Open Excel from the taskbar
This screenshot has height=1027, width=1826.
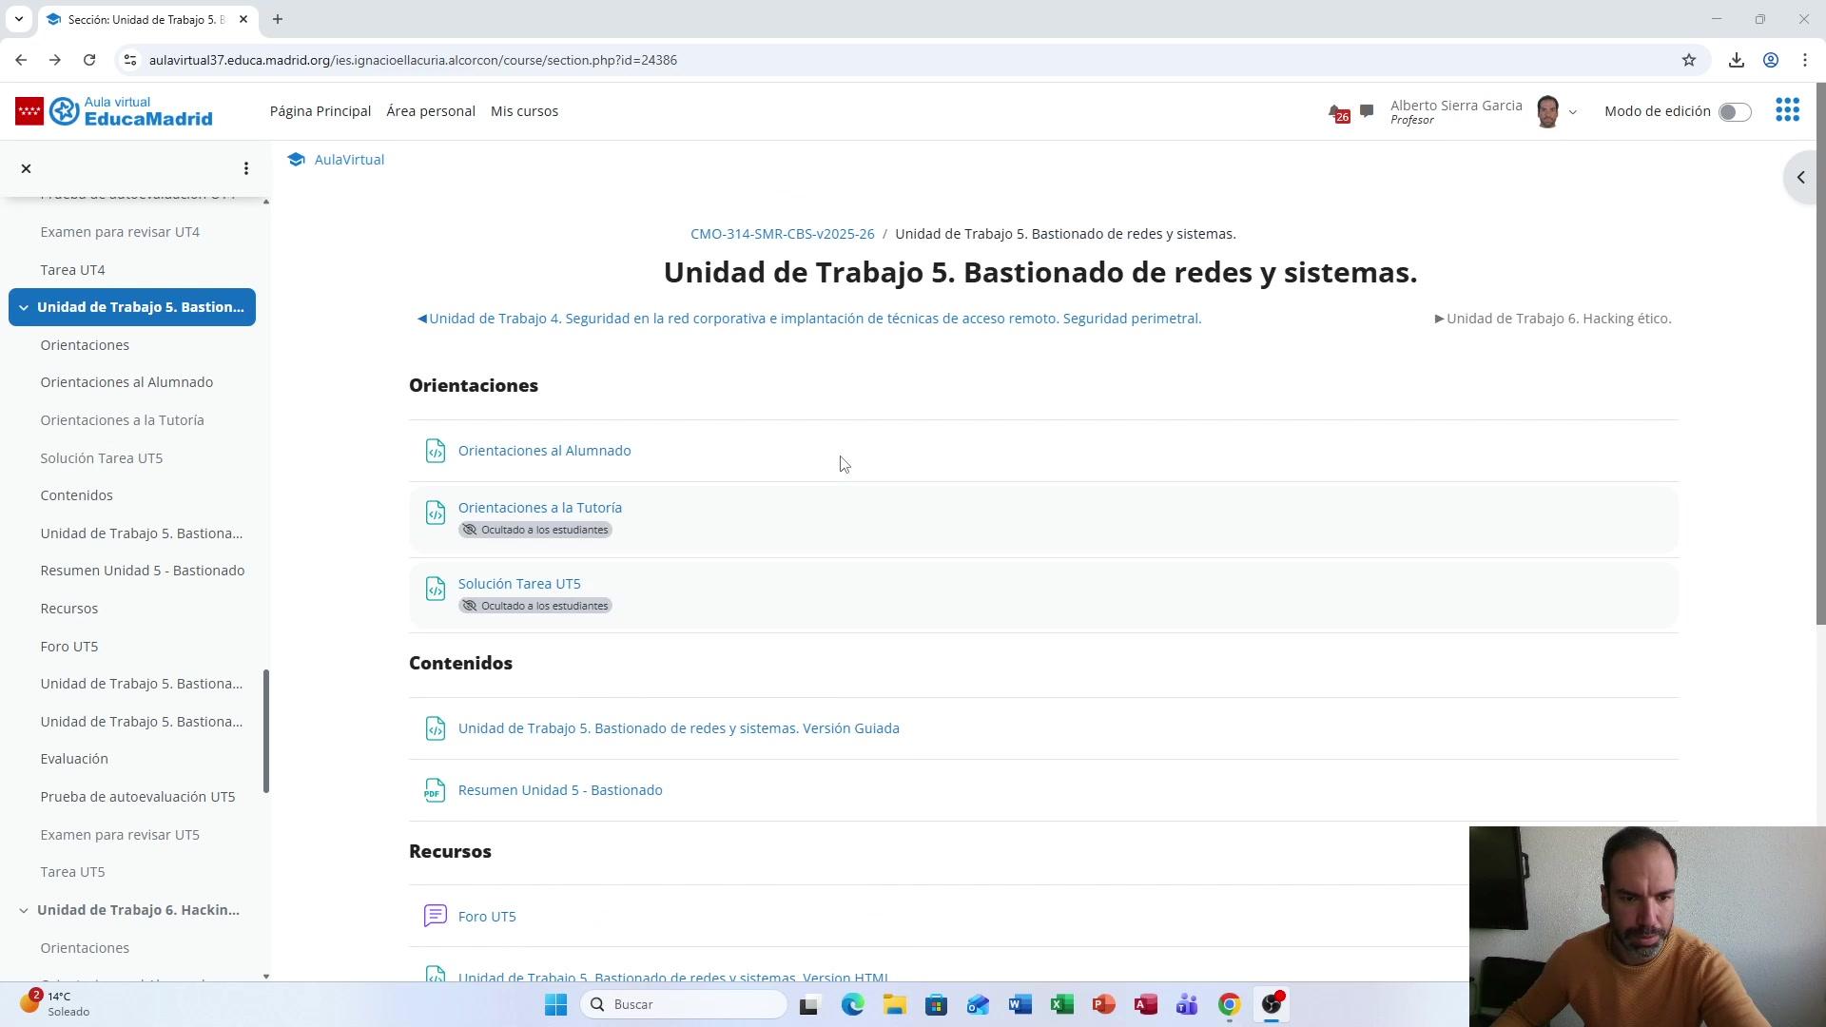(1061, 1004)
